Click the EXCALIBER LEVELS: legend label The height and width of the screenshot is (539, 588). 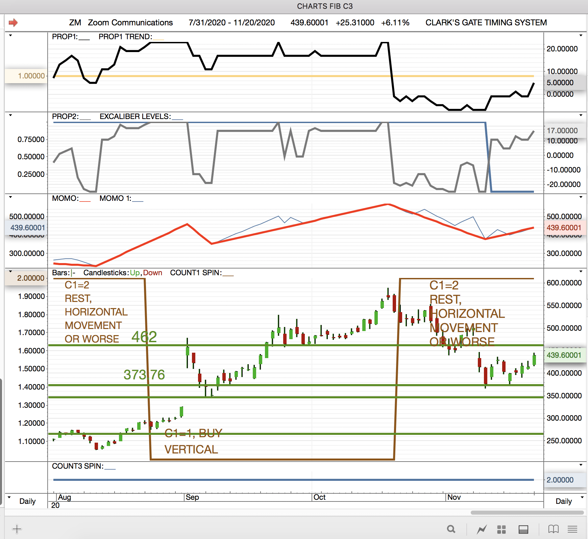pos(135,116)
